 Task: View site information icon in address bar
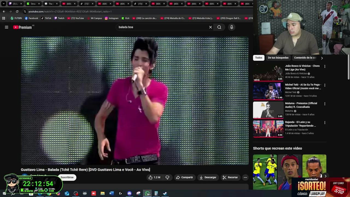pos(25,11)
